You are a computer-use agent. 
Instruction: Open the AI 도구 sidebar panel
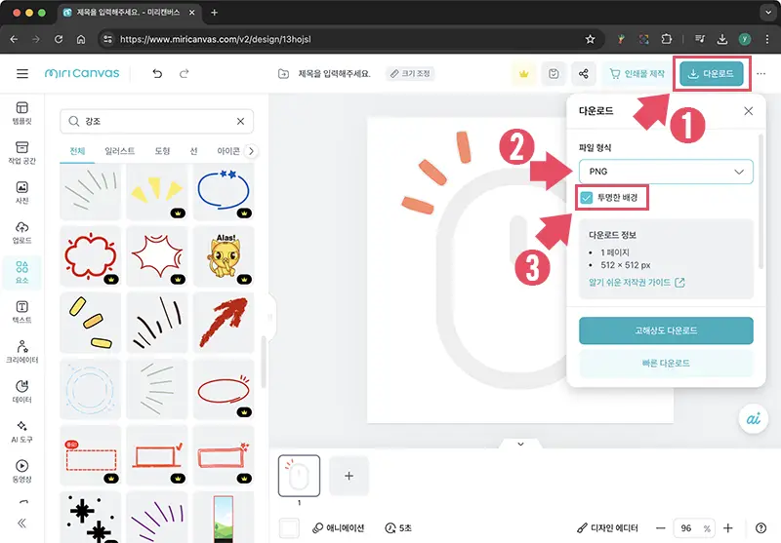pos(21,433)
